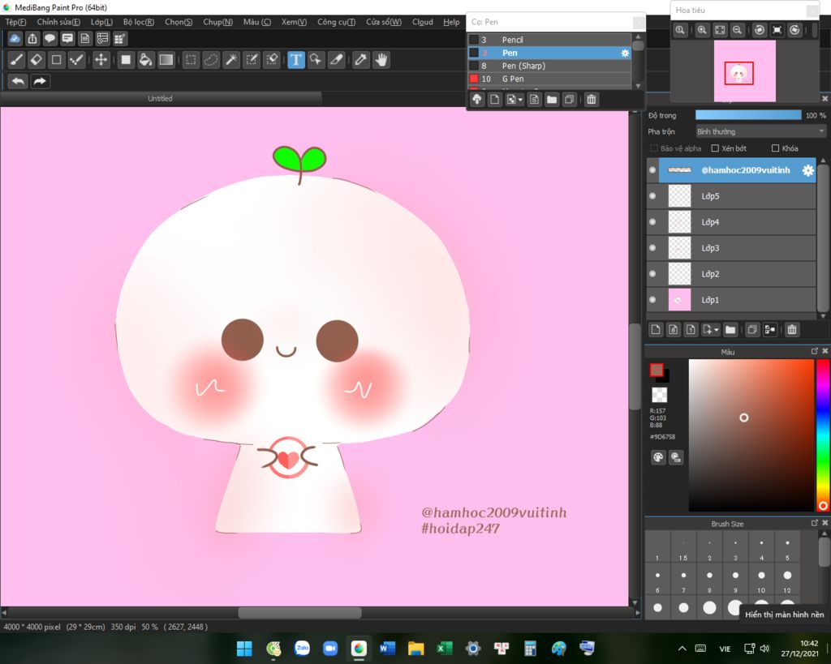Pick brush size 5 preset
This screenshot has height=664, width=831.
(x=787, y=546)
